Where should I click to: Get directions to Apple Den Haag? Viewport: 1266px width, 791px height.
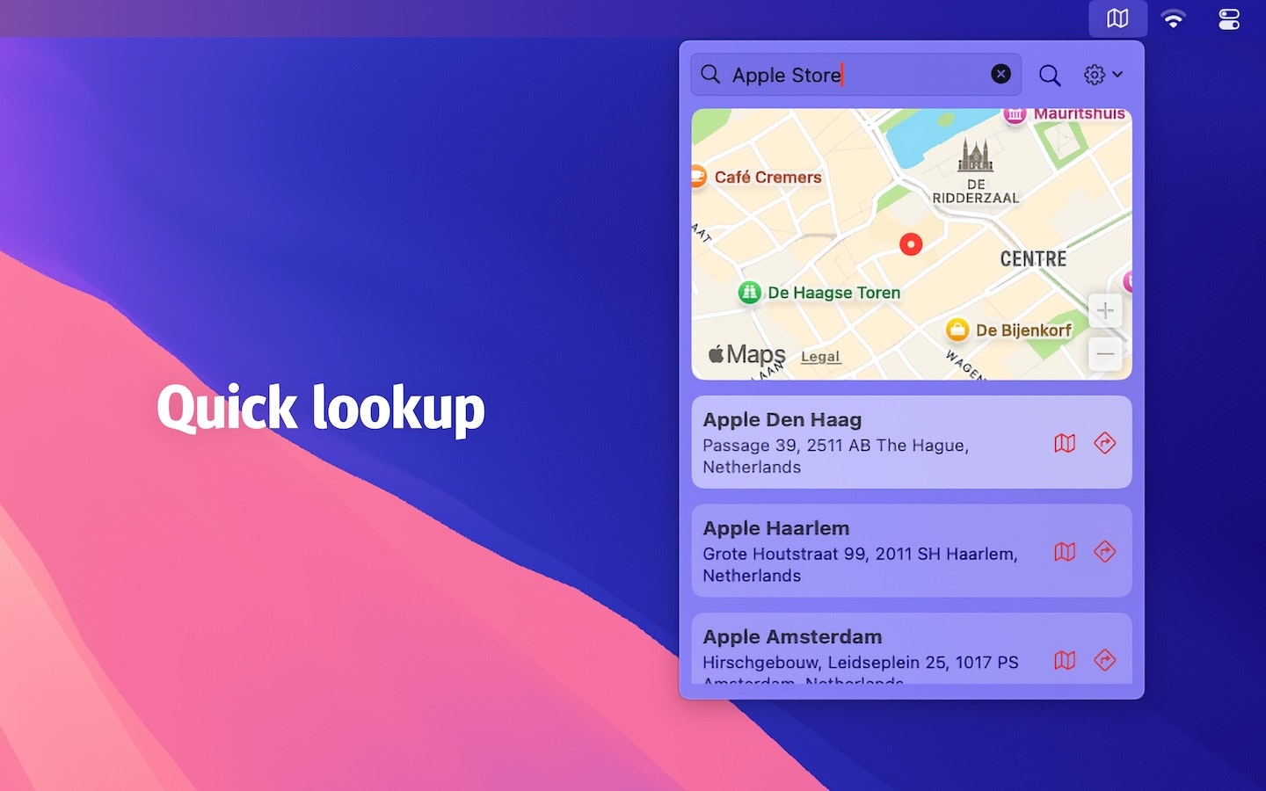(1105, 443)
